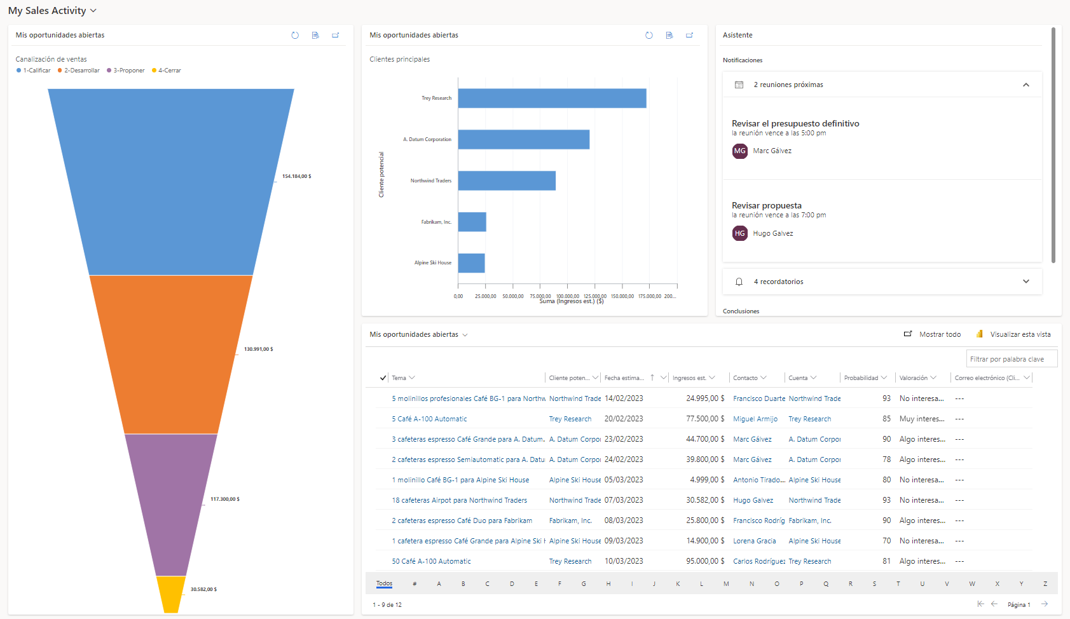This screenshot has width=1070, height=619.
Task: View records icon in Clientes principales card
Action: [669, 36]
